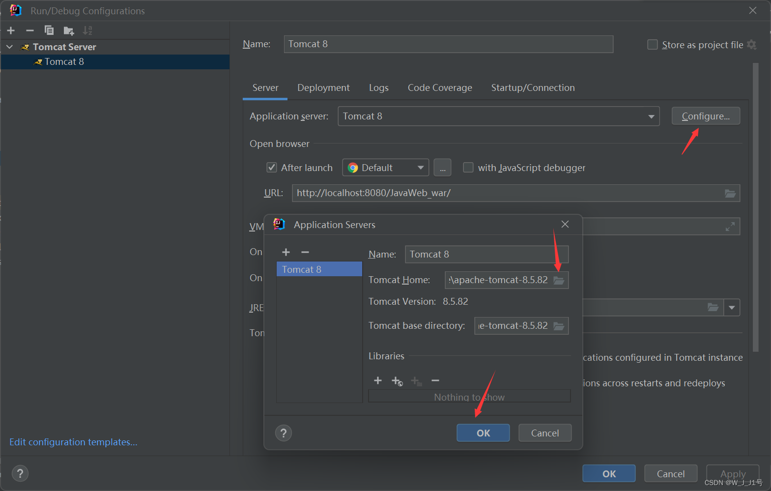Switch to Logs tab
This screenshot has height=491, width=771.
click(x=379, y=87)
